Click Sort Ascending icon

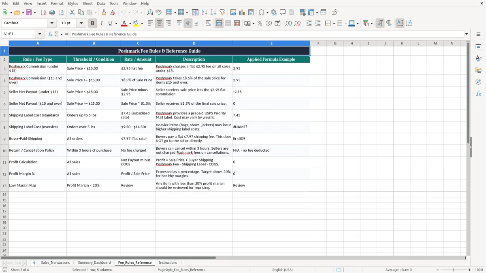(x=205, y=13)
